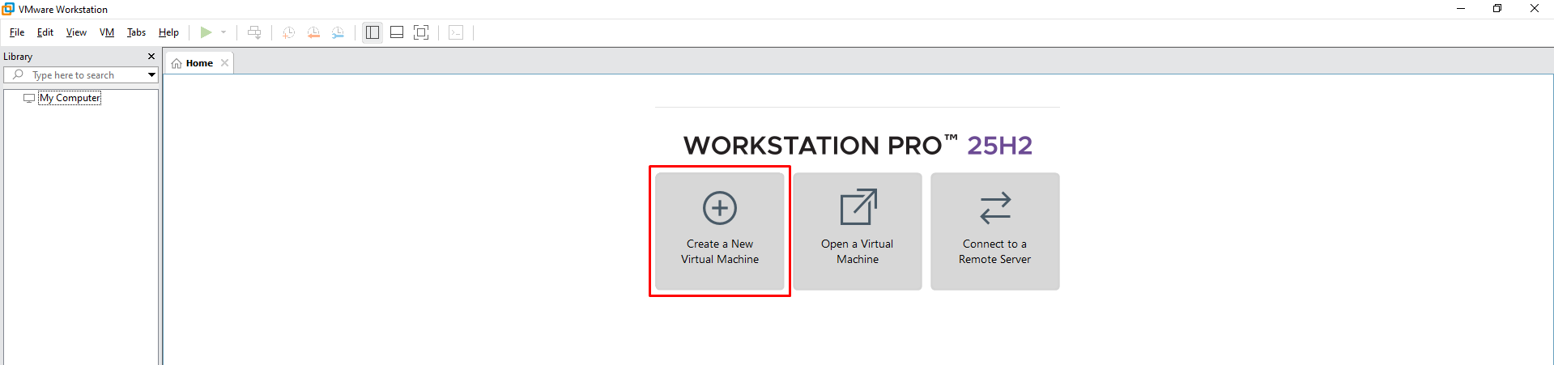This screenshot has height=365, width=1554.
Task: Toggle the thumbnail bar view button
Action: [x=397, y=32]
